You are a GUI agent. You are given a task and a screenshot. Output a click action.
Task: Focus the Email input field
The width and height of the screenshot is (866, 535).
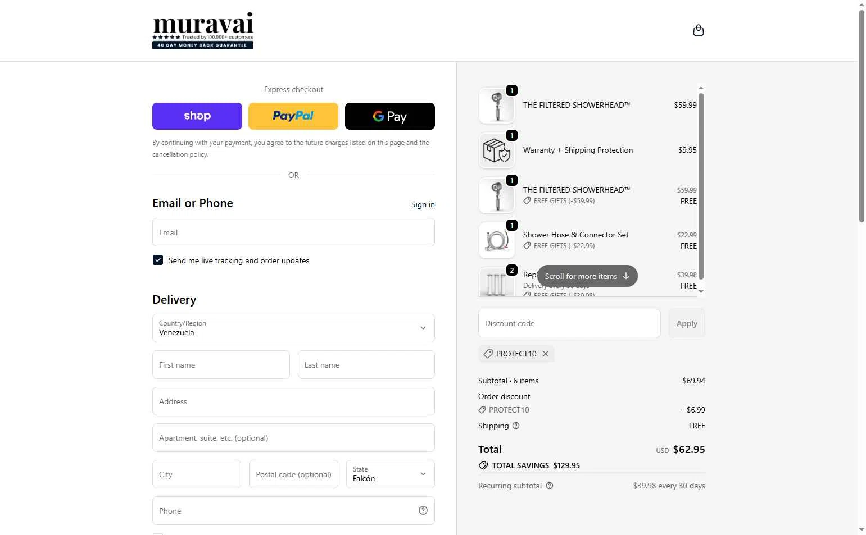pos(293,232)
